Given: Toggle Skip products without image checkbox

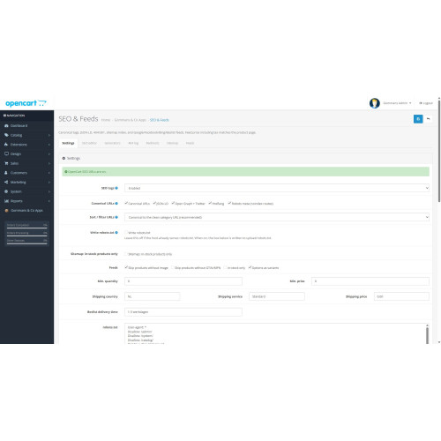Looking at the screenshot, I should (x=126, y=267).
